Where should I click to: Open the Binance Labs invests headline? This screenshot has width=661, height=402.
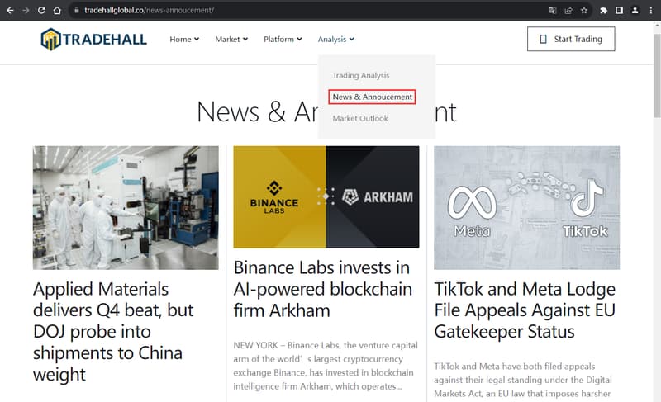[322, 289]
